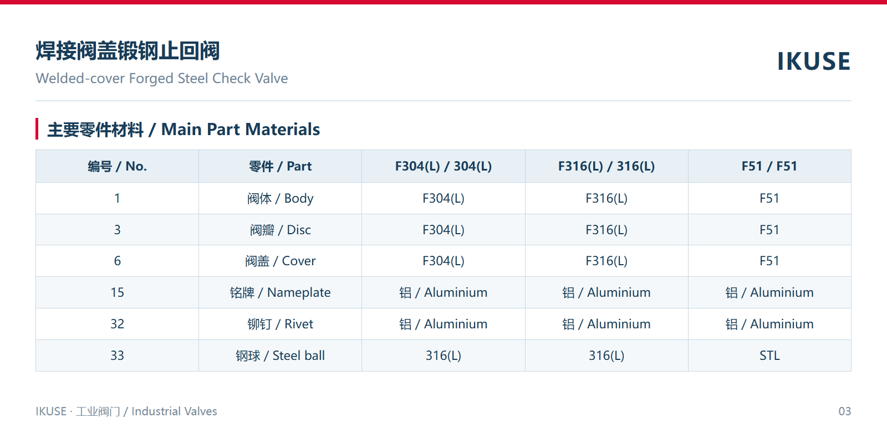Click the Main Part Materials heading
The height and width of the screenshot is (433, 887).
coord(183,130)
